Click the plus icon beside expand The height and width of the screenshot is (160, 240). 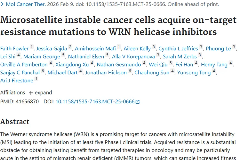pos(31,93)
